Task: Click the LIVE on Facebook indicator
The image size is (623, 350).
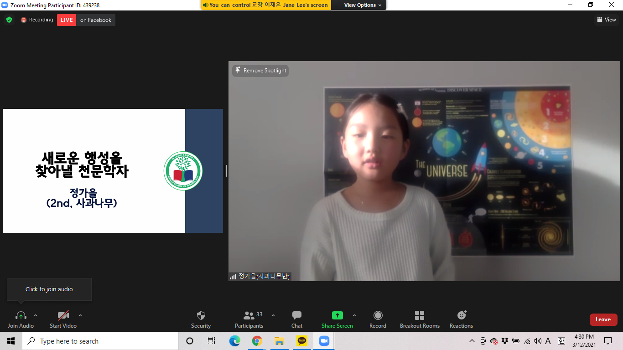Action: coord(86,20)
